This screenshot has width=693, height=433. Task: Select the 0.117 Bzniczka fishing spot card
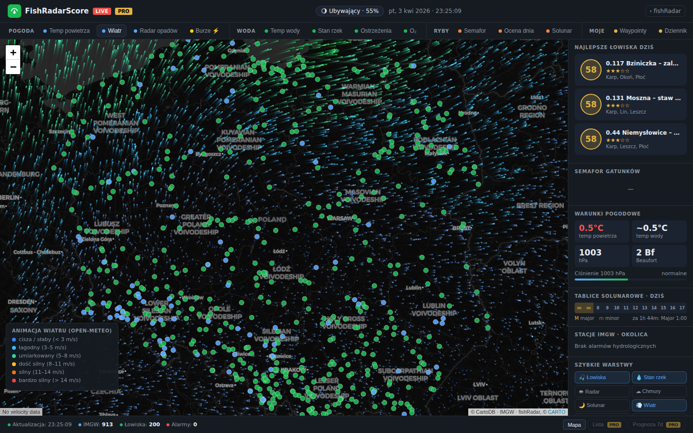[x=630, y=69]
